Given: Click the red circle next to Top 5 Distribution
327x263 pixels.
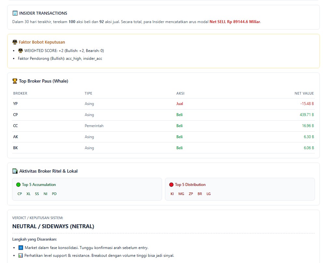Looking at the screenshot, I should (171, 185).
